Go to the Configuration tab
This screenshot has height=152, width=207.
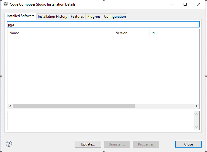115,17
